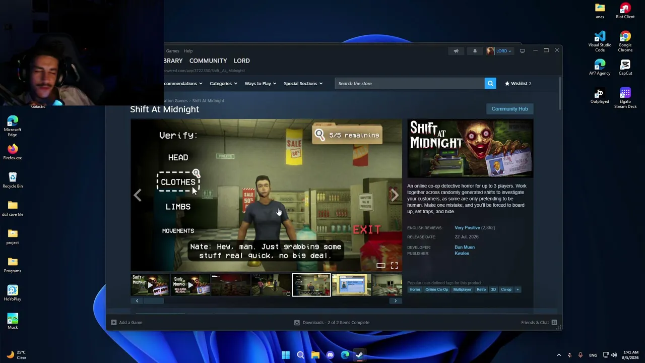Open the Wishlist page

(518, 83)
